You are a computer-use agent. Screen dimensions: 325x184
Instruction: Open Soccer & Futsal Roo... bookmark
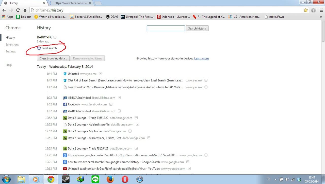pos(86,17)
